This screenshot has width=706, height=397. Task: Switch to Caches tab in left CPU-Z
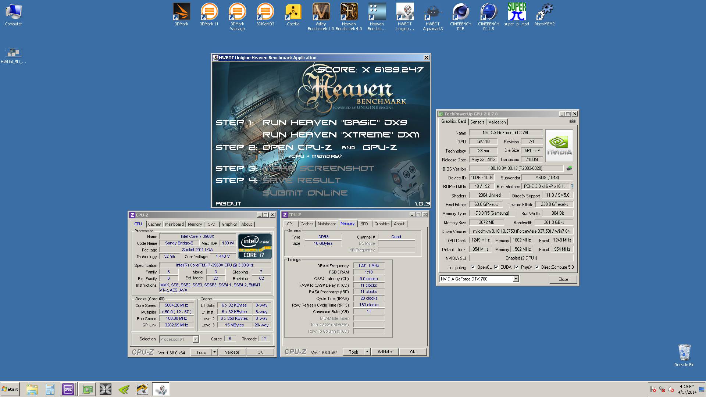pyautogui.click(x=154, y=224)
